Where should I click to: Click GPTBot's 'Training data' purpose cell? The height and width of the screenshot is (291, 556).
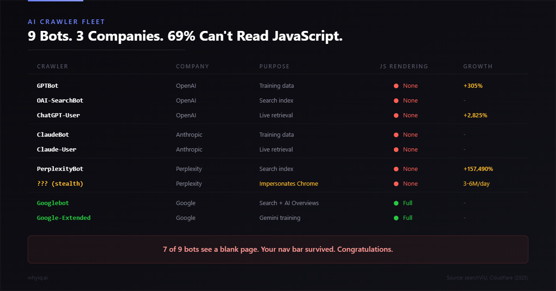(277, 86)
